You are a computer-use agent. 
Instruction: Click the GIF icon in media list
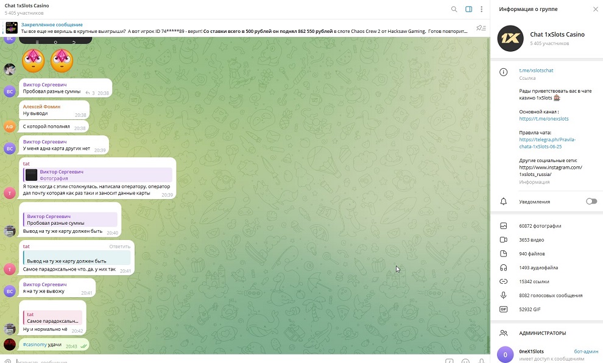coord(503,309)
